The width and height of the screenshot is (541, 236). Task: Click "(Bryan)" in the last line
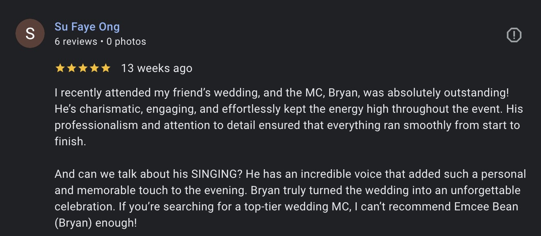pos(74,223)
